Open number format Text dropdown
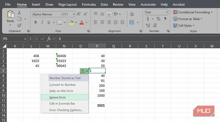This screenshot has height=122, width=220. [x=166, y=12]
